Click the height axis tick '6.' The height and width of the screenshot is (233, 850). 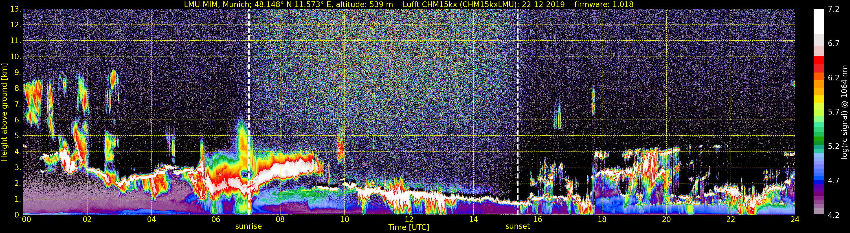tap(17, 120)
